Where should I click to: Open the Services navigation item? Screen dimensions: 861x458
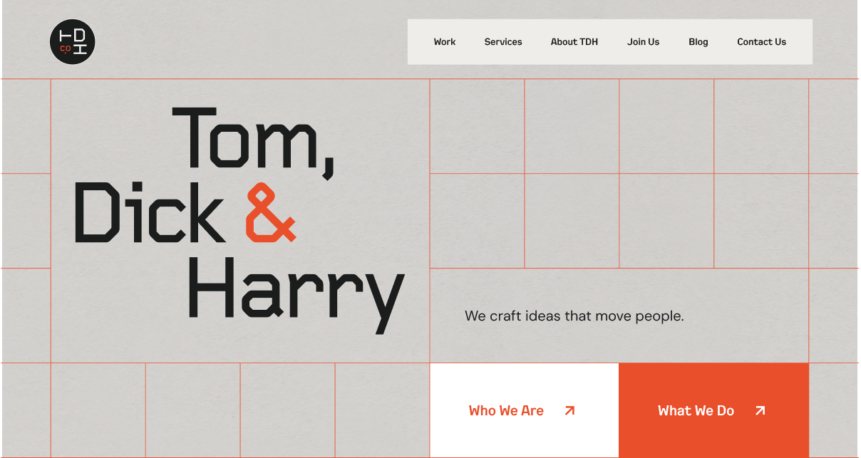coord(502,41)
